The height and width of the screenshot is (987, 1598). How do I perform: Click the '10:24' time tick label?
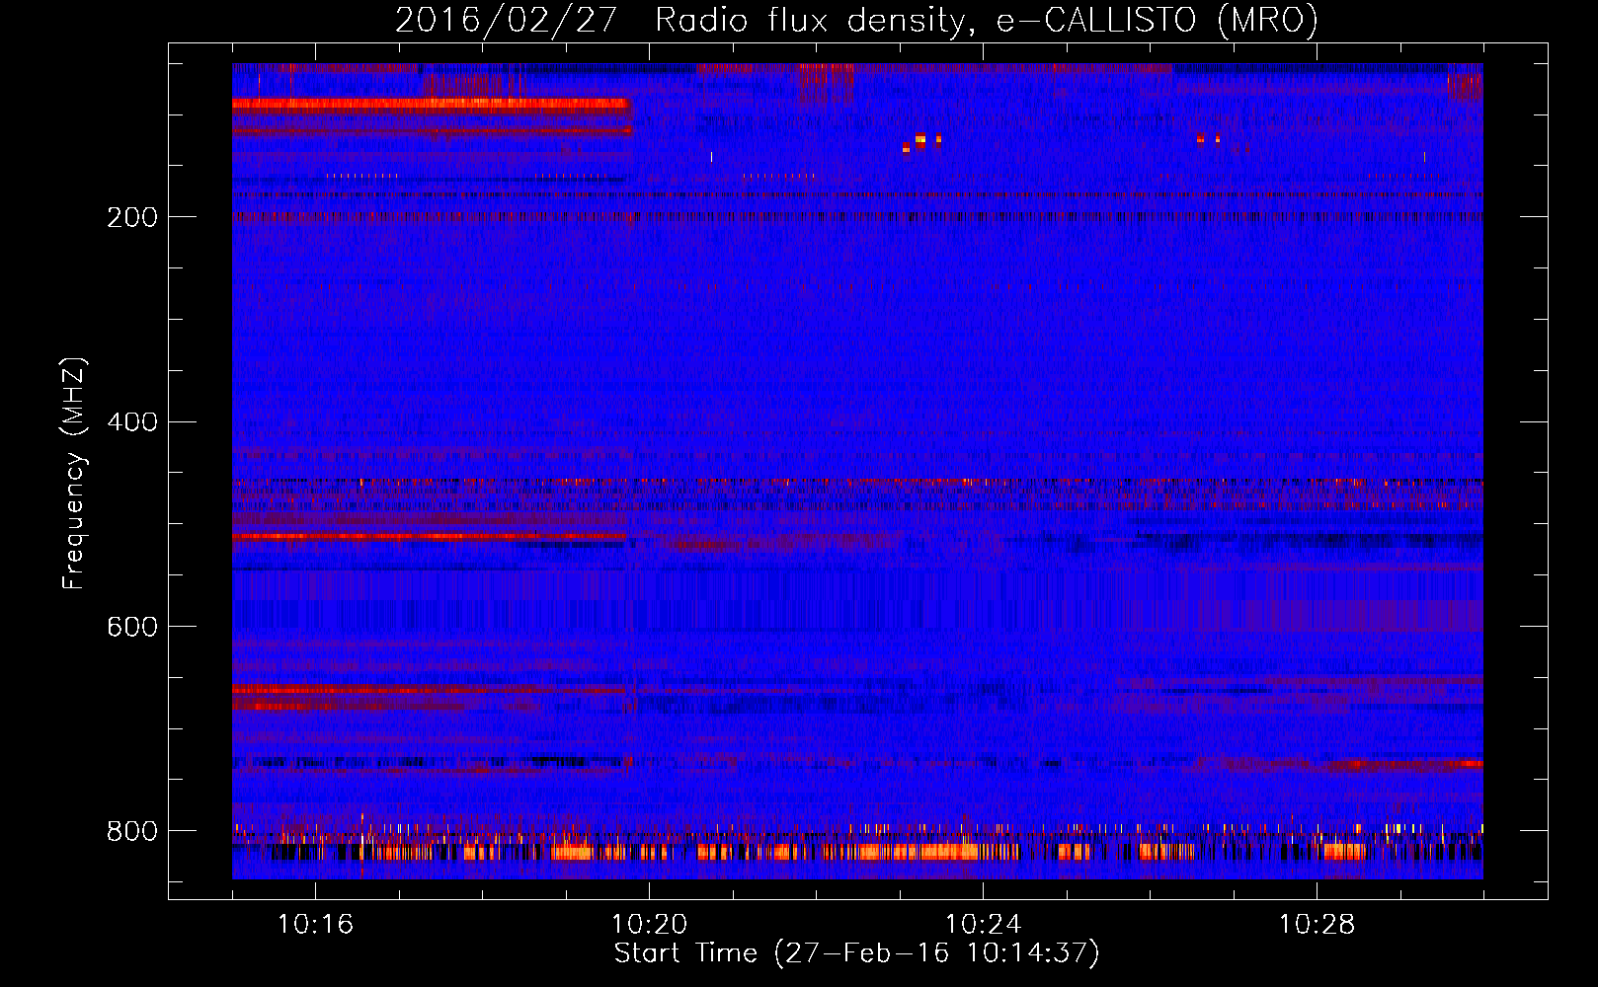point(983,925)
